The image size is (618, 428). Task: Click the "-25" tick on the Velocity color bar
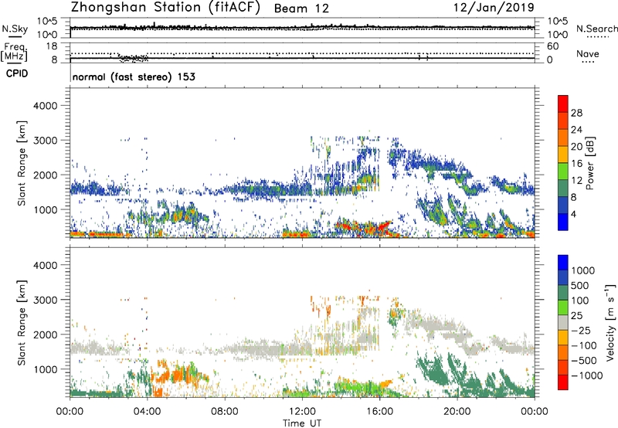(x=581, y=330)
